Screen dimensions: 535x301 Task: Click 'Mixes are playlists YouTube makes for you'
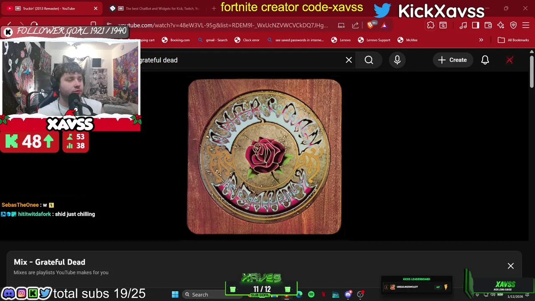coord(61,273)
